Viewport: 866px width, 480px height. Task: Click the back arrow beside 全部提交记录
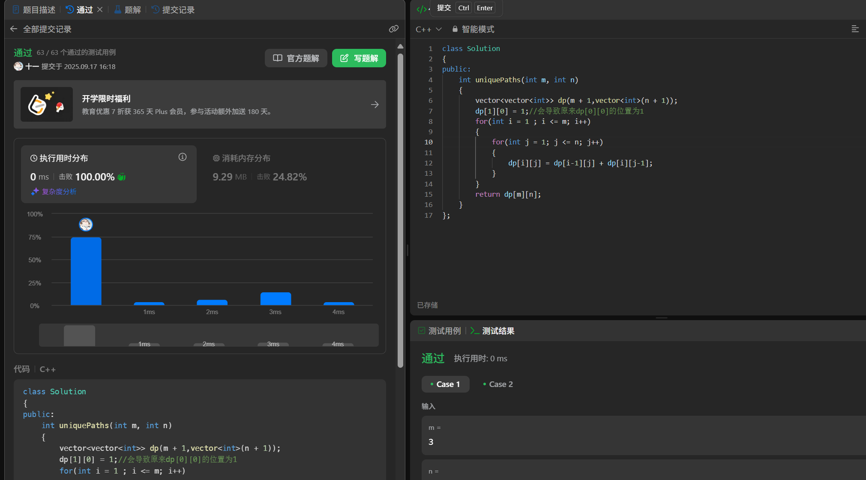(14, 29)
